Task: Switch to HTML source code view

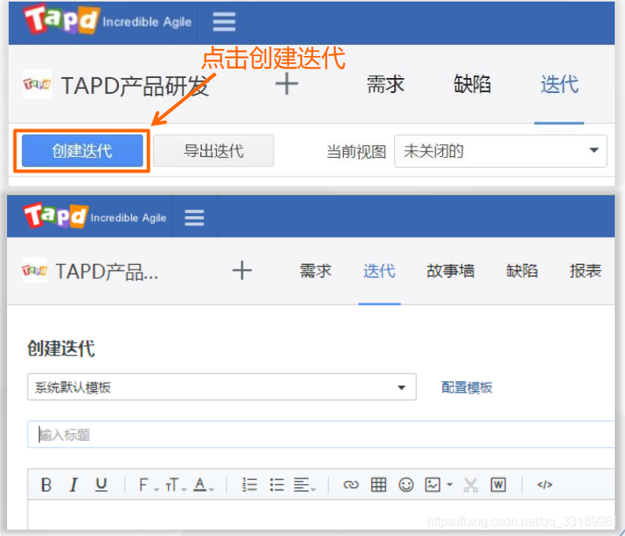Action: point(545,485)
